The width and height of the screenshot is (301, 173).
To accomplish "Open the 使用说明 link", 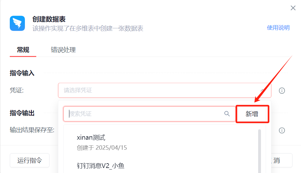I will [278, 28].
